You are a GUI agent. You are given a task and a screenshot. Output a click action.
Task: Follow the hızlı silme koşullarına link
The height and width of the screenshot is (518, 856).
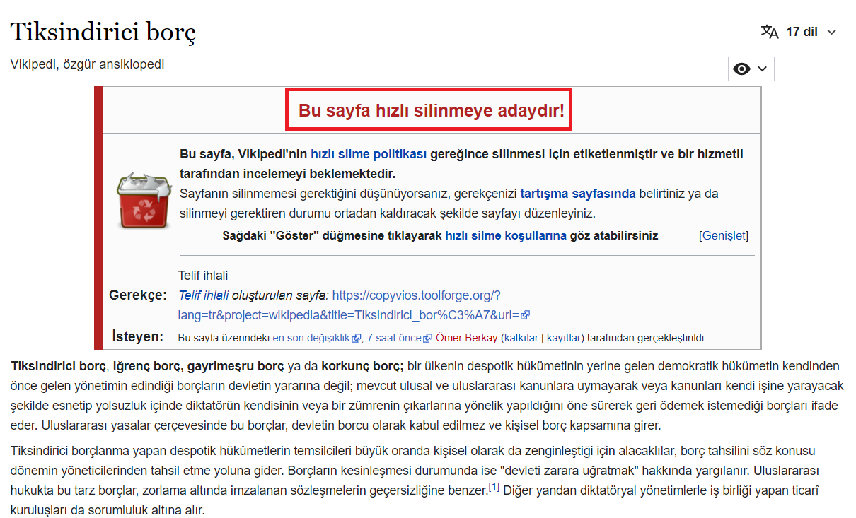(506, 235)
